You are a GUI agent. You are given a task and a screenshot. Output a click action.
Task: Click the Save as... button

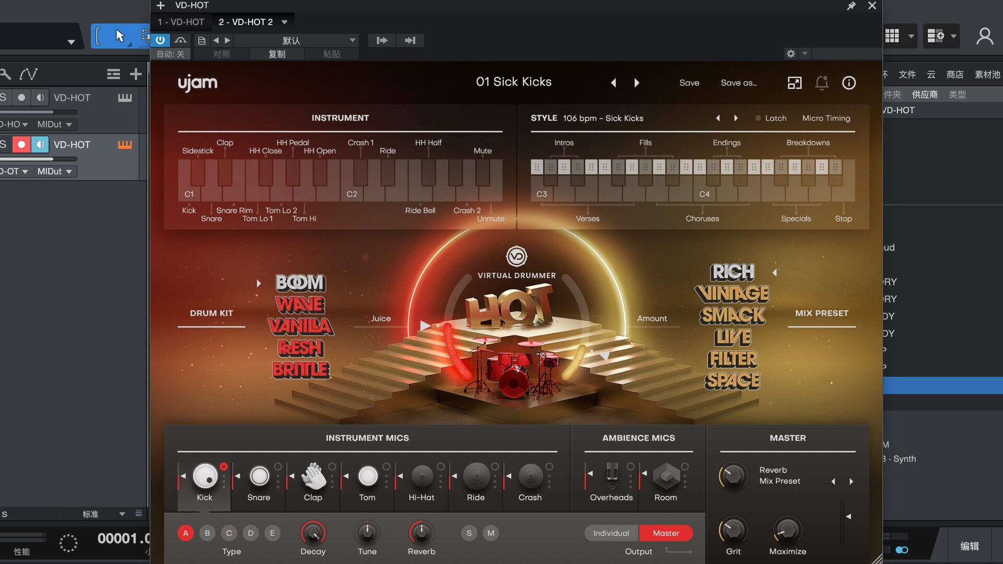(739, 83)
